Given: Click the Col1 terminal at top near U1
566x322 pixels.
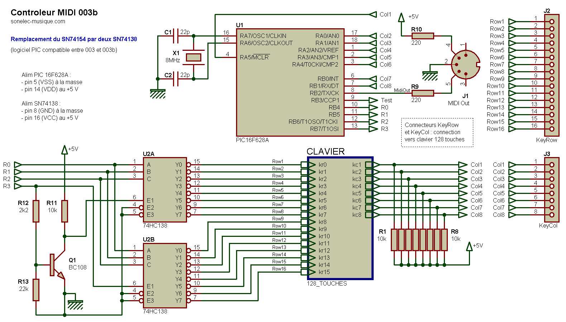Looking at the screenshot, I should point(373,14).
